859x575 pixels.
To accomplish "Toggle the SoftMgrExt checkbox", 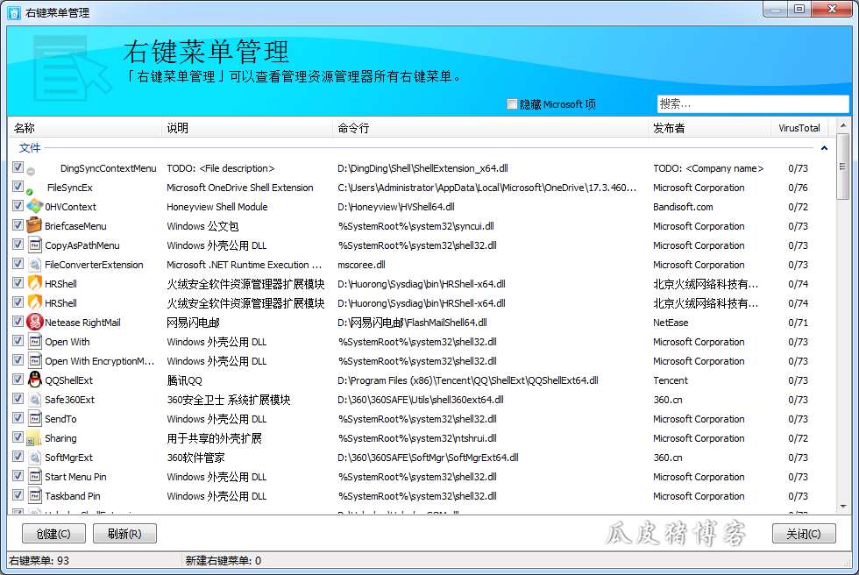I will 18,456.
